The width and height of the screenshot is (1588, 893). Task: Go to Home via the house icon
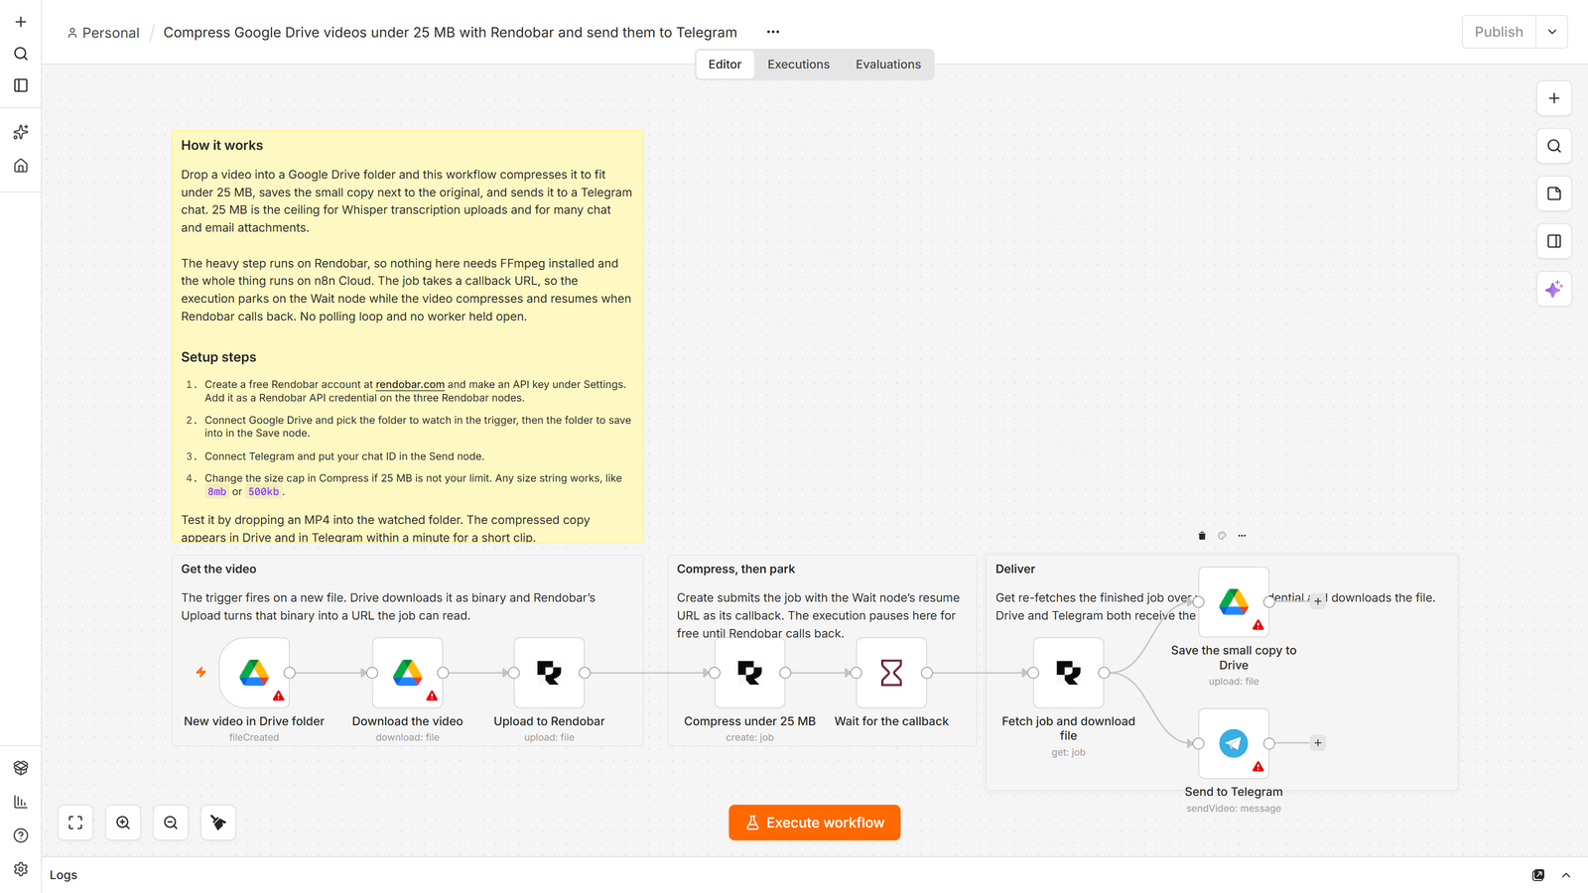(21, 166)
